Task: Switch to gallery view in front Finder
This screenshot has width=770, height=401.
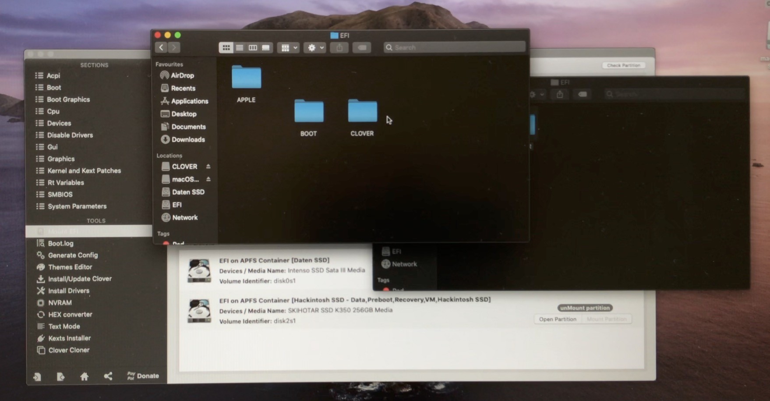Action: 266,47
